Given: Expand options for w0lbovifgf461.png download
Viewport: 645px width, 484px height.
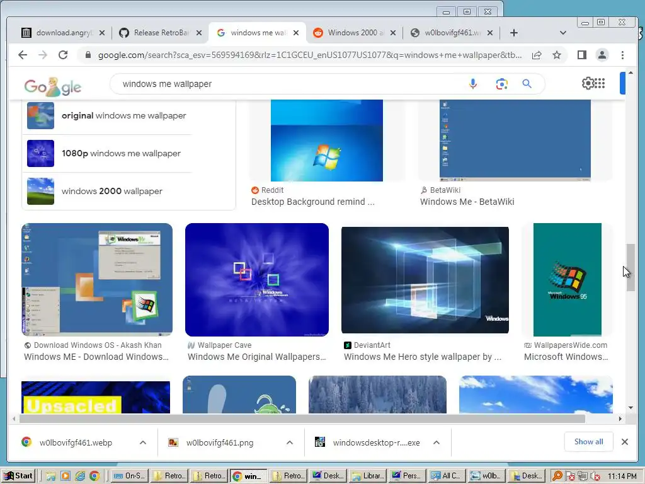Looking at the screenshot, I should pos(290,442).
